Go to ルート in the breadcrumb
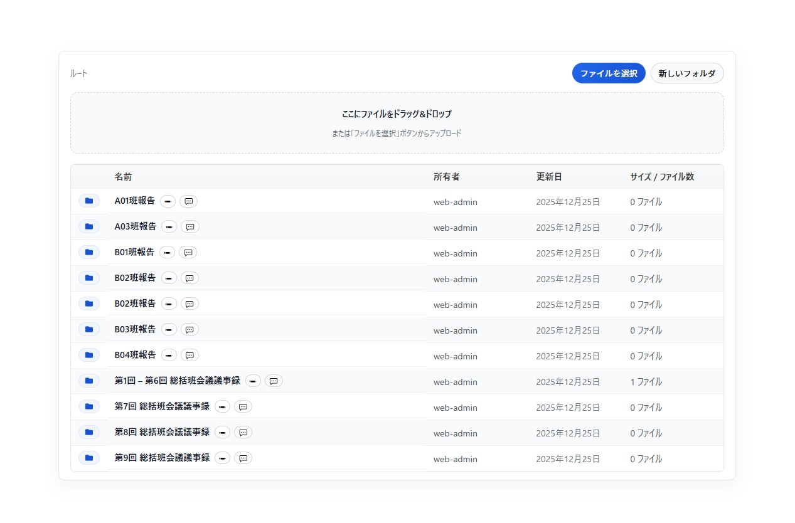The height and width of the screenshot is (523, 795). point(79,74)
